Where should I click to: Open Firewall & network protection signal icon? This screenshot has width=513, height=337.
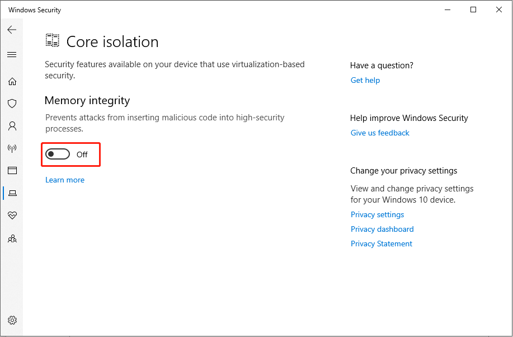tap(12, 148)
